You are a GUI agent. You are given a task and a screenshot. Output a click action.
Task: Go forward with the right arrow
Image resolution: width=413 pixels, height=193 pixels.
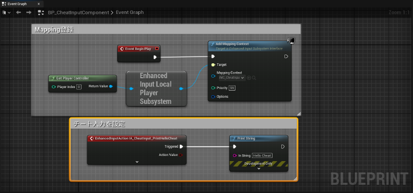click(x=29, y=12)
